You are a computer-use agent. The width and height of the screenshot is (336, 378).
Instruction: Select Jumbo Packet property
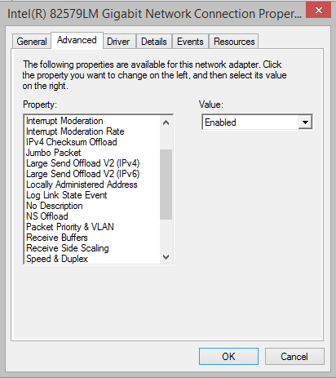tap(54, 153)
